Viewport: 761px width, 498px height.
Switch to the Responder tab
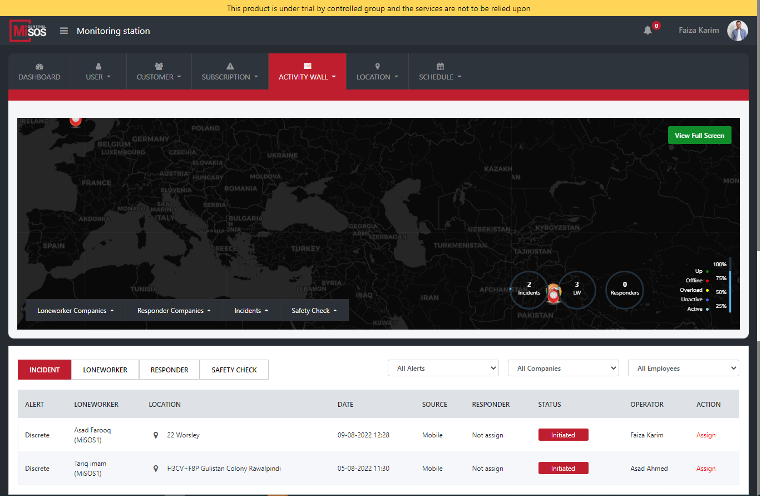[x=169, y=370]
